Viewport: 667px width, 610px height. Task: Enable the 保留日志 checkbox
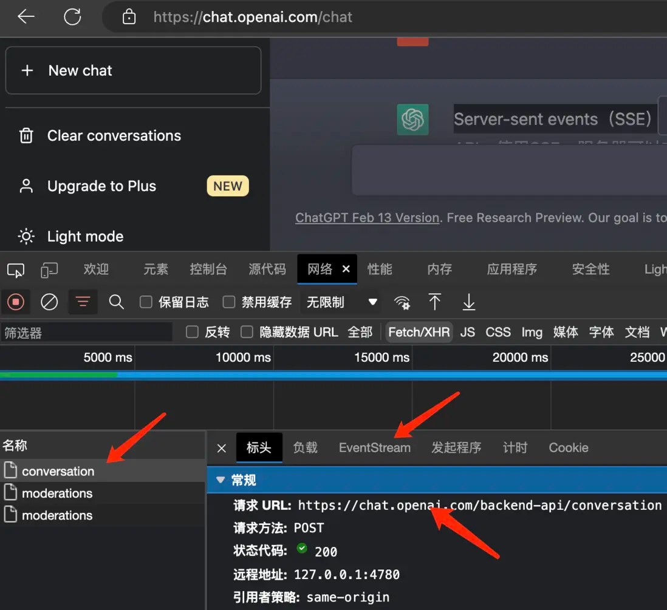pos(146,302)
